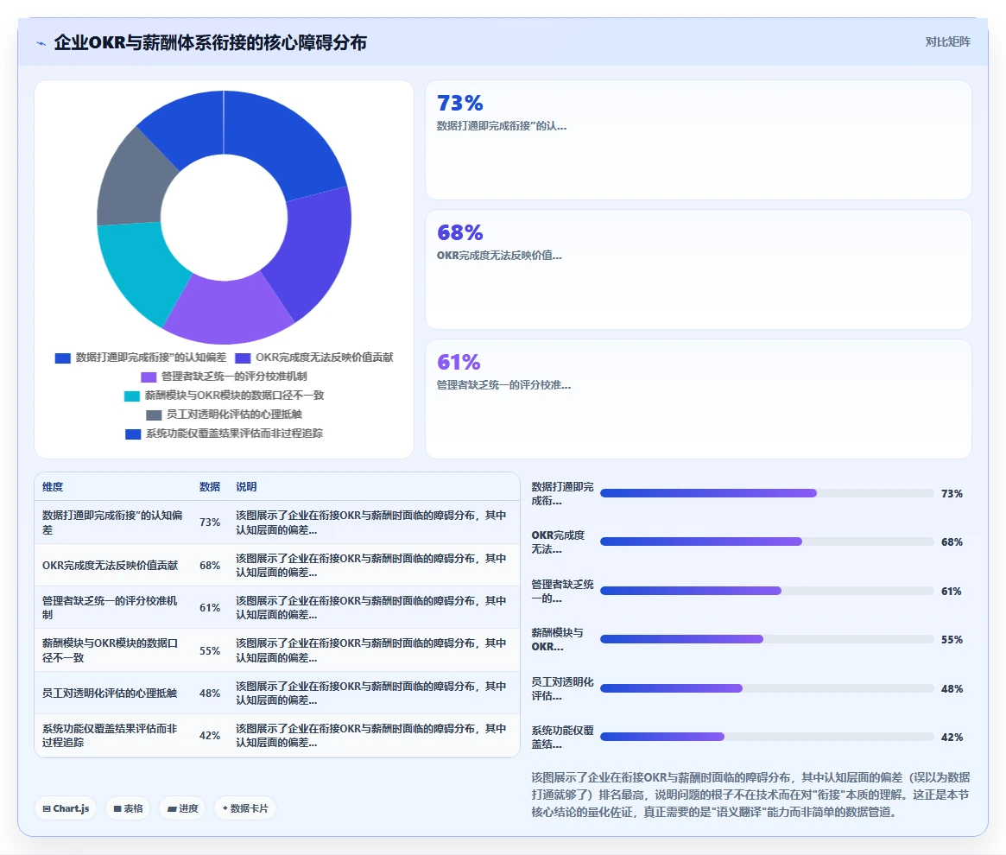
Task: Toggle legend swatch for 系统功能仅覆盖结果评估而非过程追踪
Action: click(133, 434)
